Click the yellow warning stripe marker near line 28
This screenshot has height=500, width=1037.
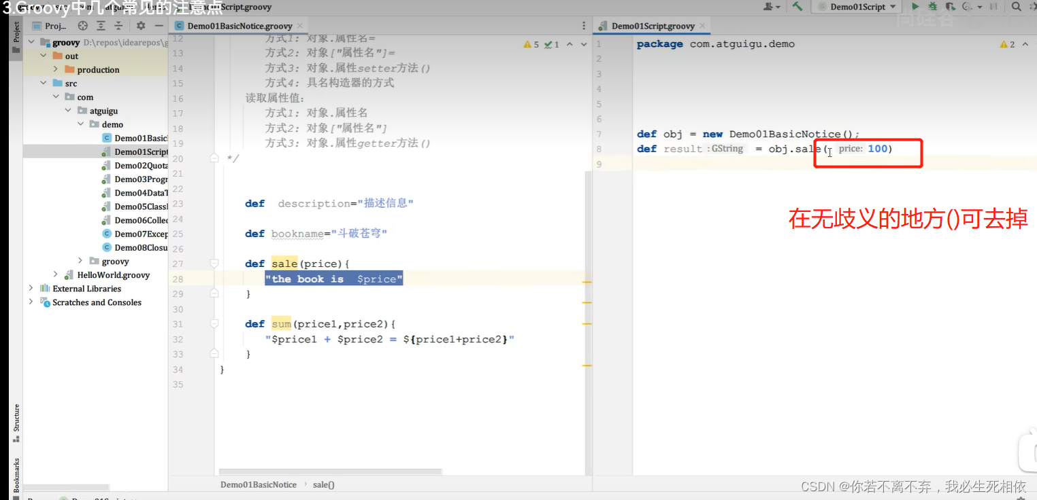[x=587, y=281]
